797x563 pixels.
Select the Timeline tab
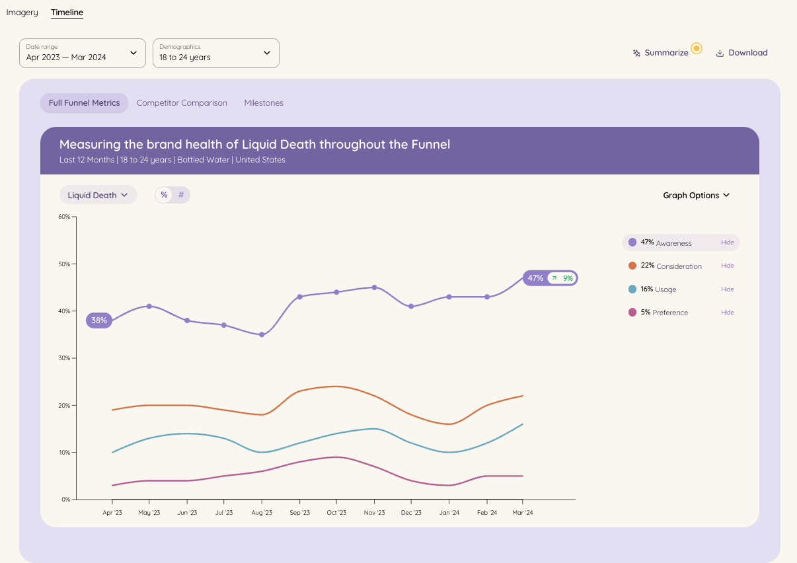(x=67, y=13)
